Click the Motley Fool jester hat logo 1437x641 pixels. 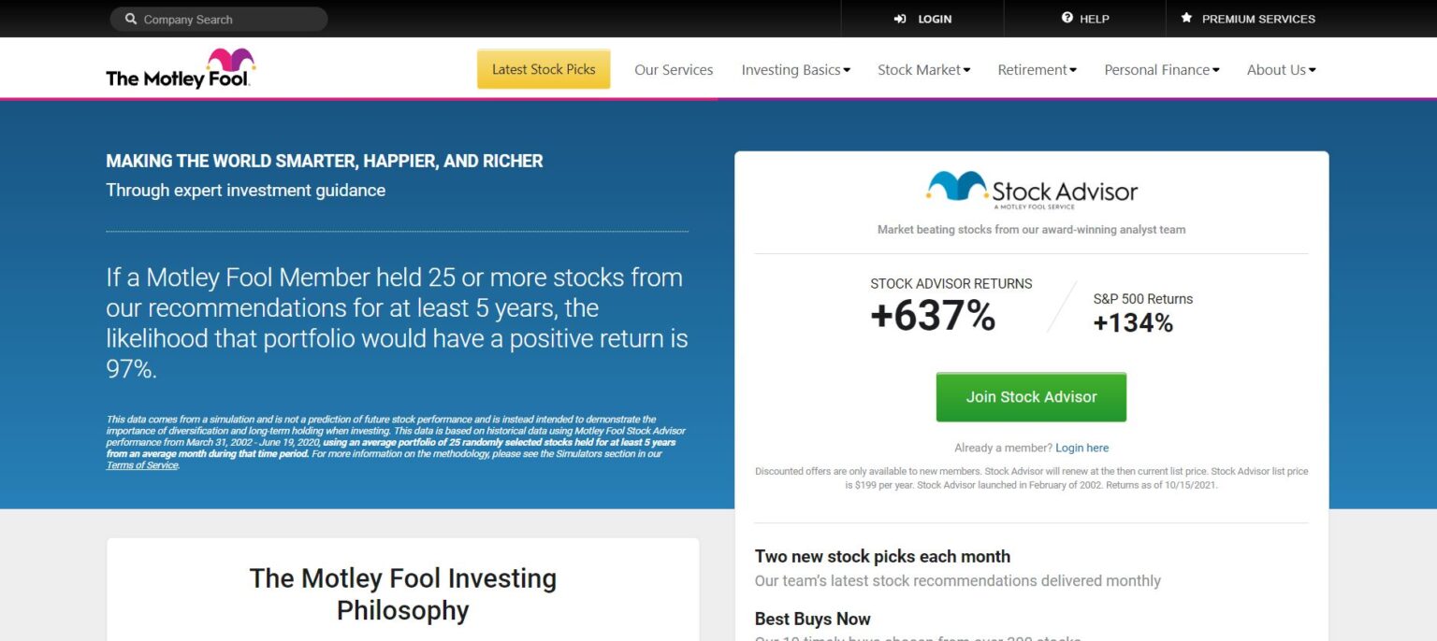point(231,61)
